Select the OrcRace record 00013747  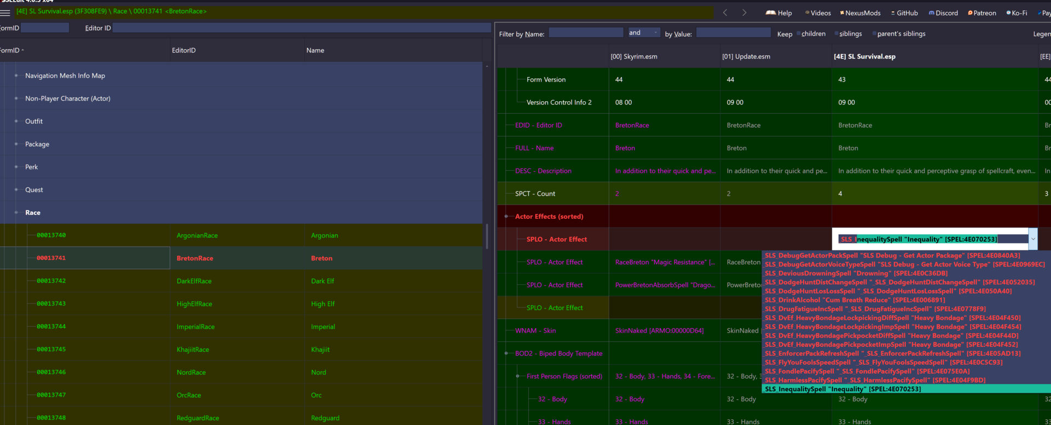click(241, 395)
